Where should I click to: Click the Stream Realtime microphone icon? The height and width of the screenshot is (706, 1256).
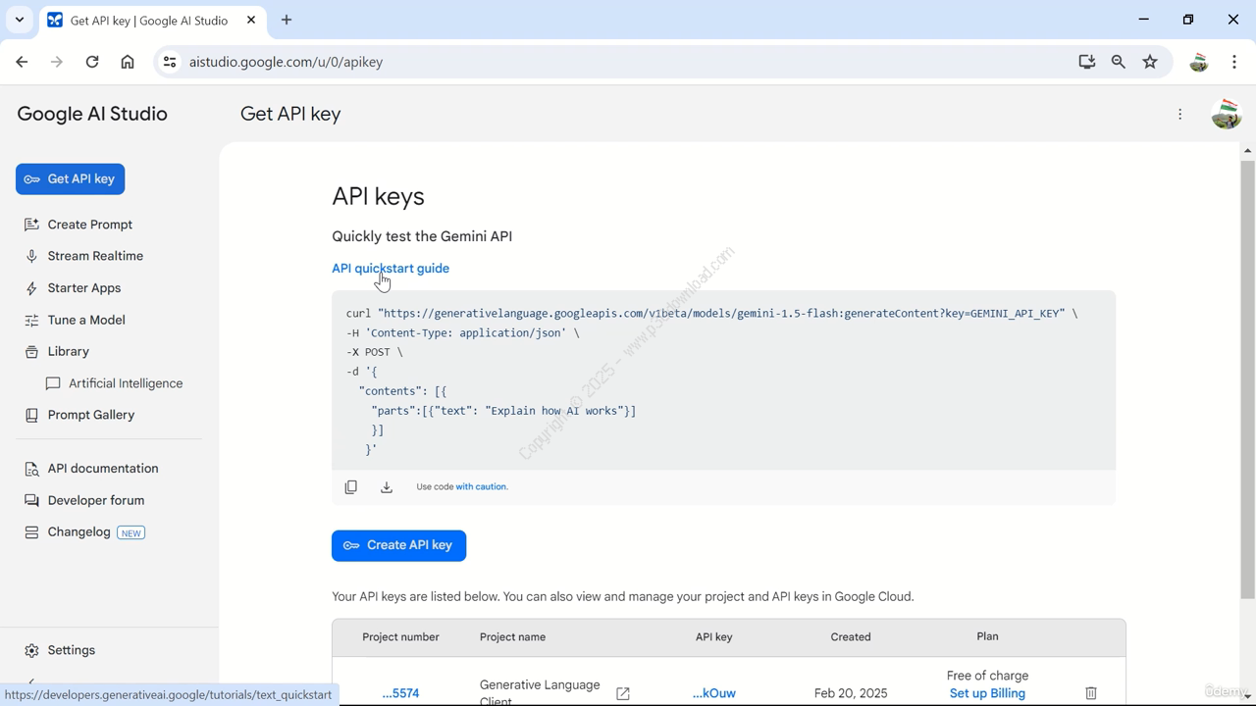coord(31,256)
